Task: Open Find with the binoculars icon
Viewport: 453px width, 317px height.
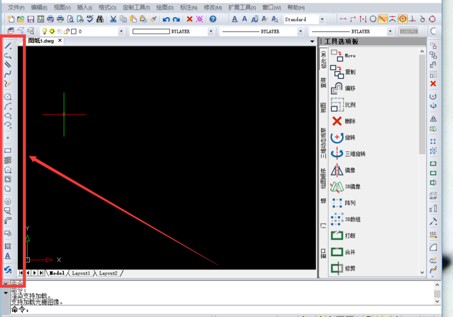Action: coord(100,19)
